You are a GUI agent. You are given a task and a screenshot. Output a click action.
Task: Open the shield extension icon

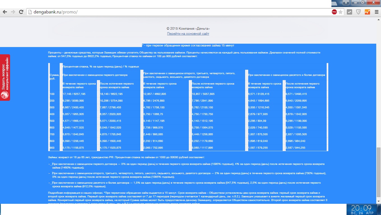coord(358,12)
